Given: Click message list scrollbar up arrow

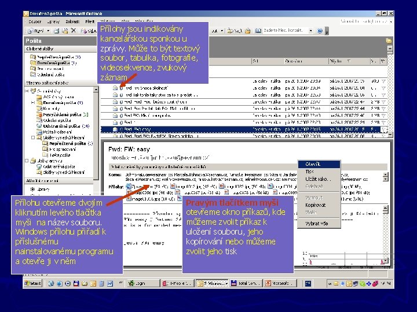Looking at the screenshot, I should pyautogui.click(x=390, y=49).
